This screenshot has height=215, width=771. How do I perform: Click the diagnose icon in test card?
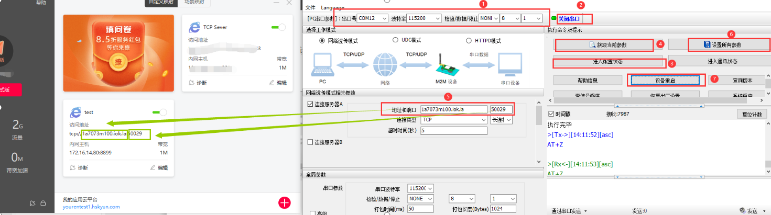point(73,168)
